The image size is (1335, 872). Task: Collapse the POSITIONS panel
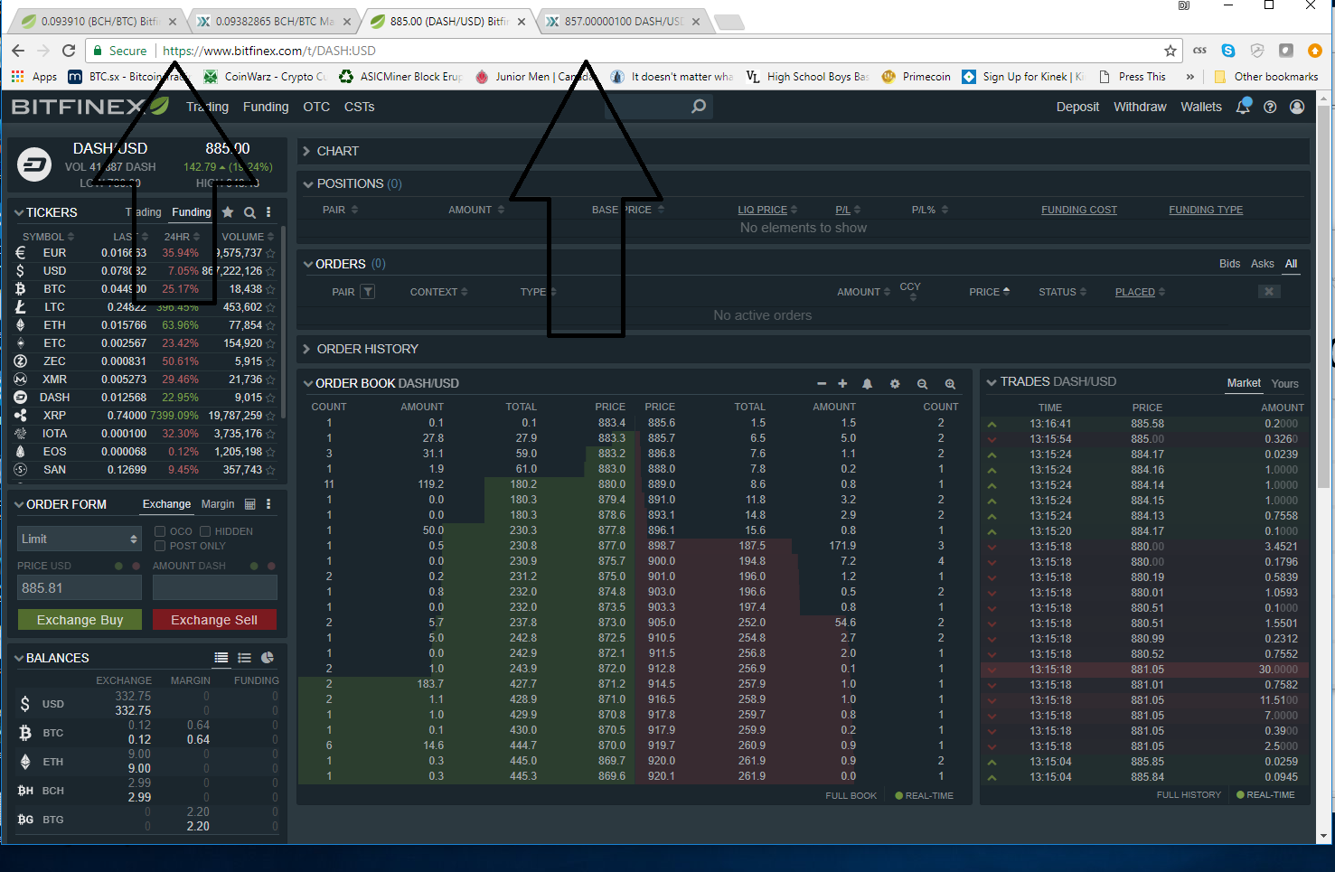point(308,183)
